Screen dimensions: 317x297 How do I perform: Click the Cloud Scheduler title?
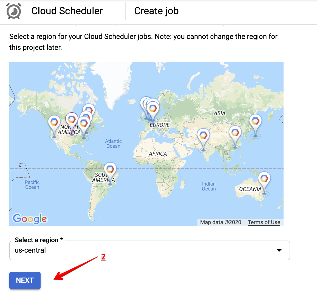coord(67,11)
